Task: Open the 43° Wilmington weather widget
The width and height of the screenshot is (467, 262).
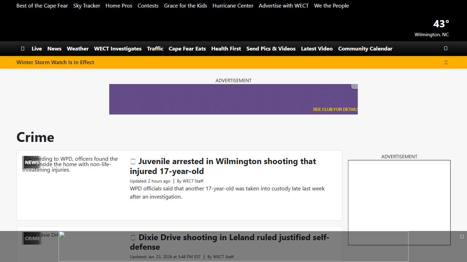Action: click(x=432, y=28)
